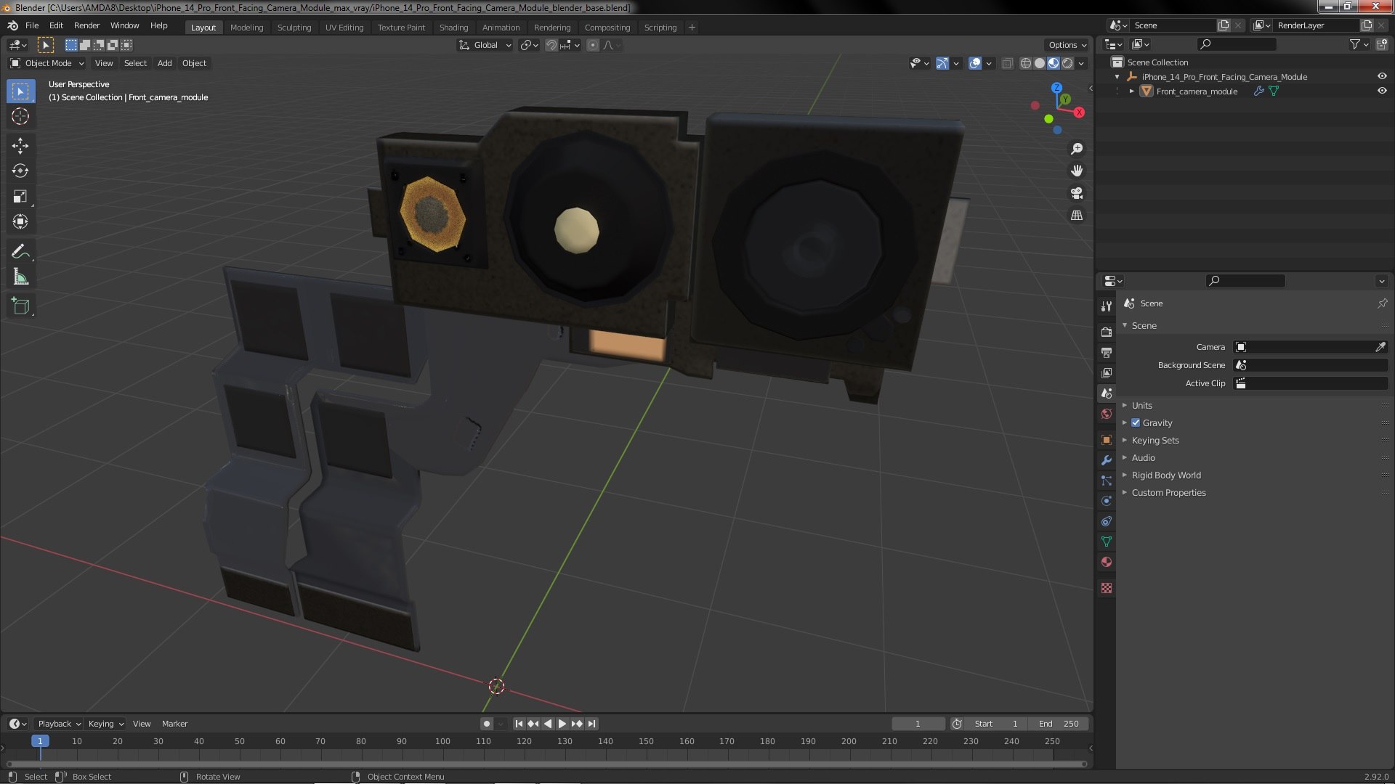Expand Front_camera_module tree item
Viewport: 1395px width, 784px height.
point(1131,91)
